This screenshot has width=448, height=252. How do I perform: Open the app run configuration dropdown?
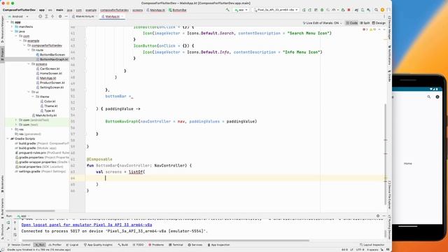(241, 10)
